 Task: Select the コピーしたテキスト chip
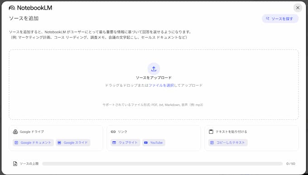tap(228, 142)
